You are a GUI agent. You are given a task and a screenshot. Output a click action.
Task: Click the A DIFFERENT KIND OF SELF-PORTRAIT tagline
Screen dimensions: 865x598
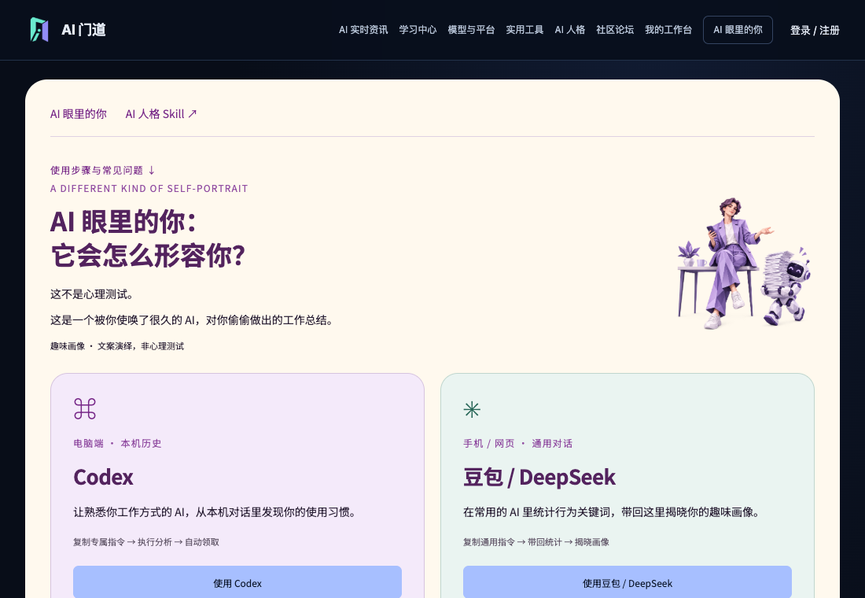click(x=149, y=188)
